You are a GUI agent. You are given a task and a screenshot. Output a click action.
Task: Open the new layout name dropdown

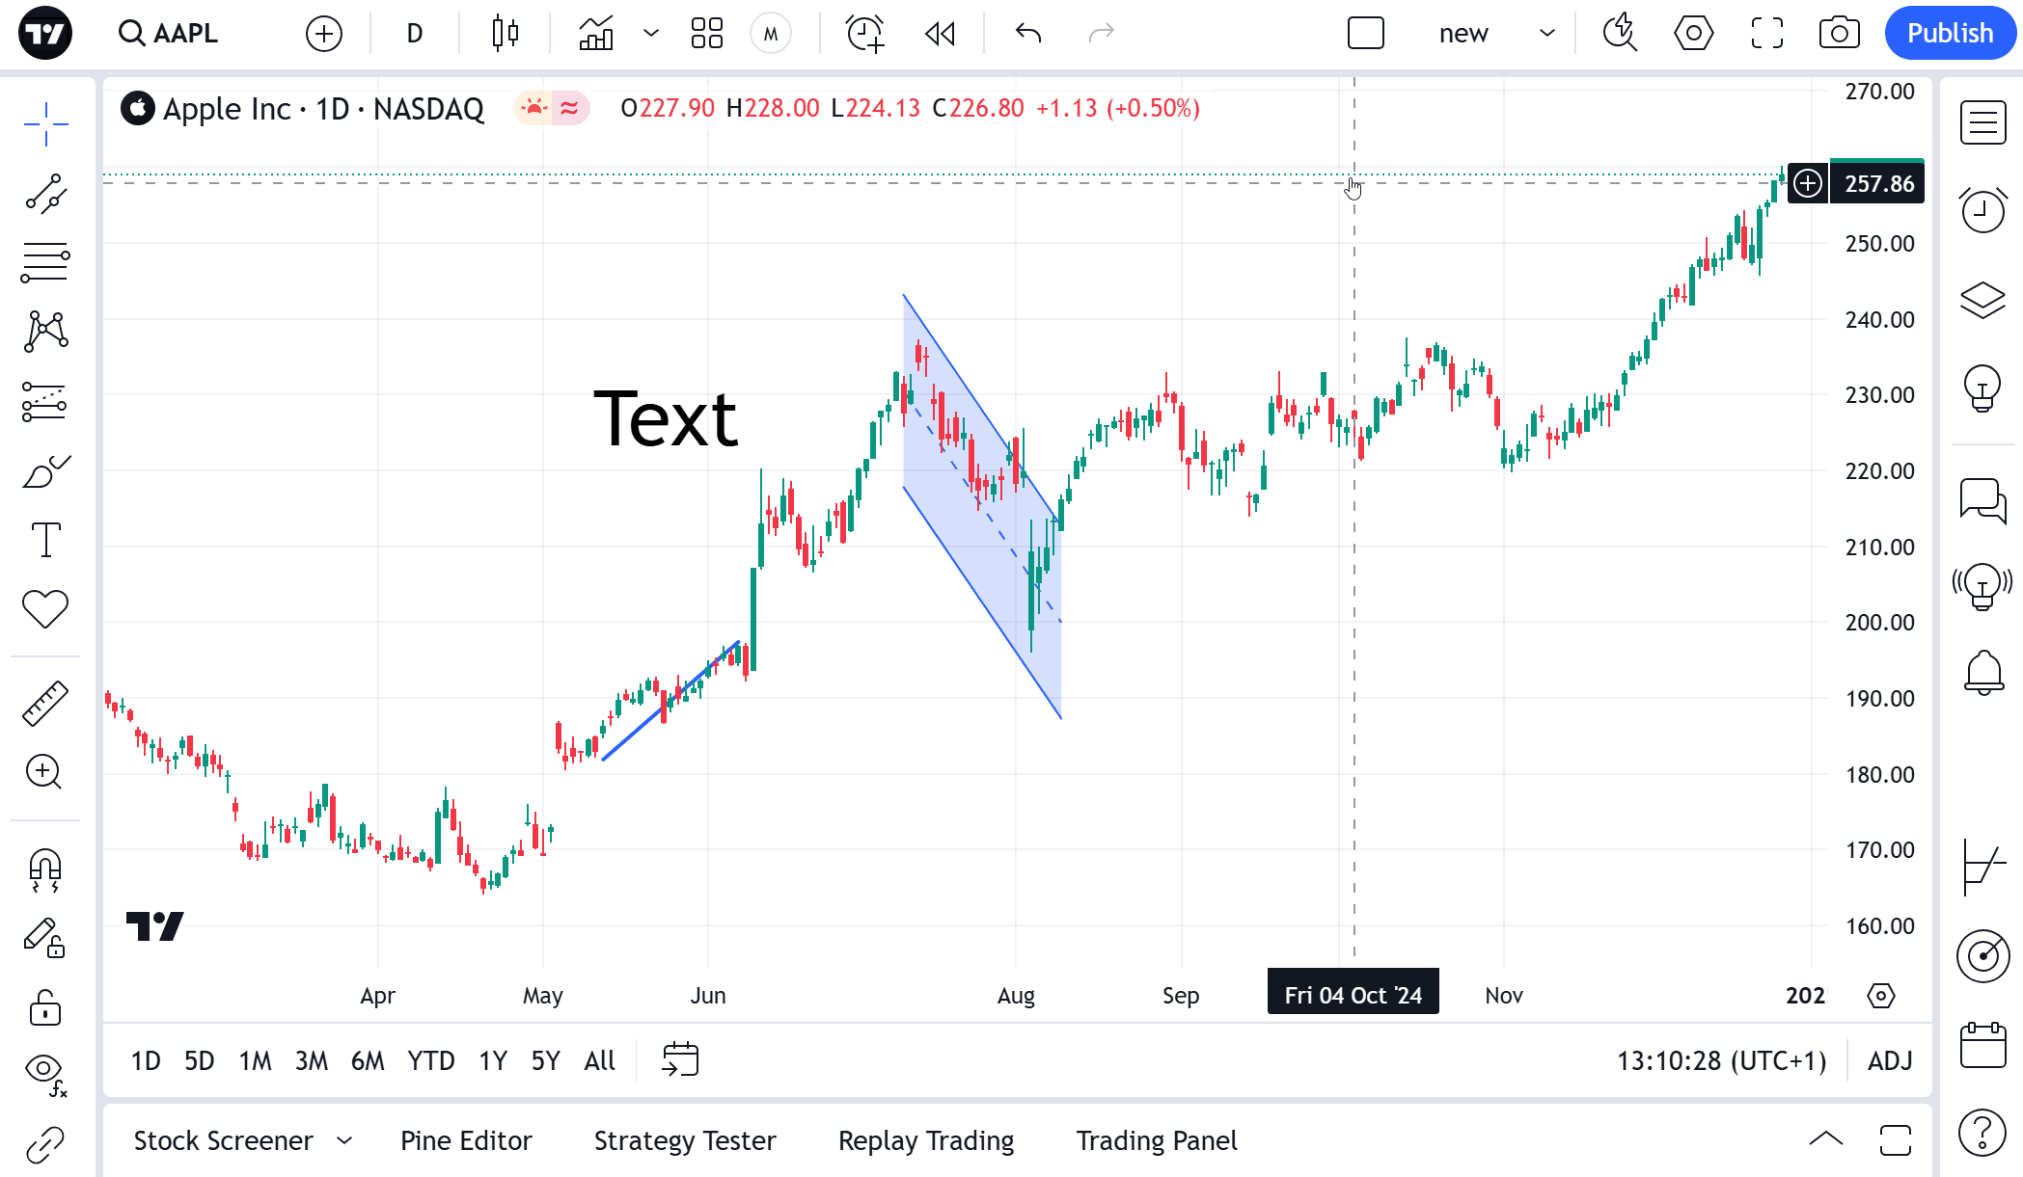pyautogui.click(x=1547, y=34)
